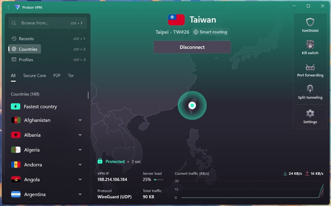Expand the Argentina server list
Screen dimensions: 331x206
80,195
